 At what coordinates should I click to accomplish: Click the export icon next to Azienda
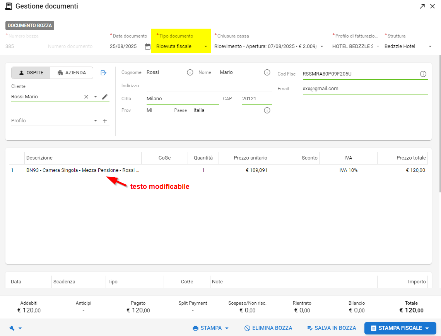(104, 73)
